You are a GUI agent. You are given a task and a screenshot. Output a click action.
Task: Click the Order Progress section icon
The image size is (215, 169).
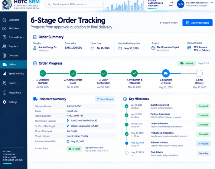pos(35,63)
